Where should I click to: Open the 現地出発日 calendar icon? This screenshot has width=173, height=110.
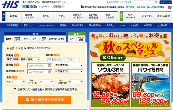(x=50, y=72)
